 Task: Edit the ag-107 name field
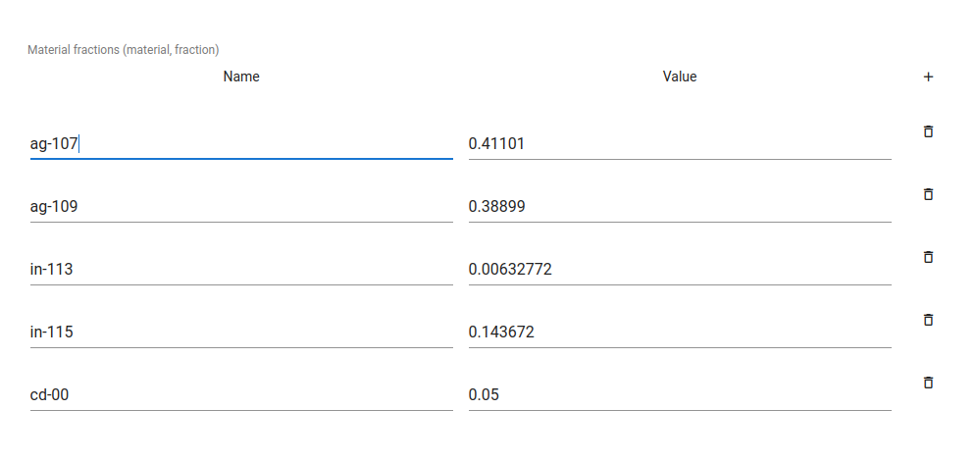coord(241,144)
